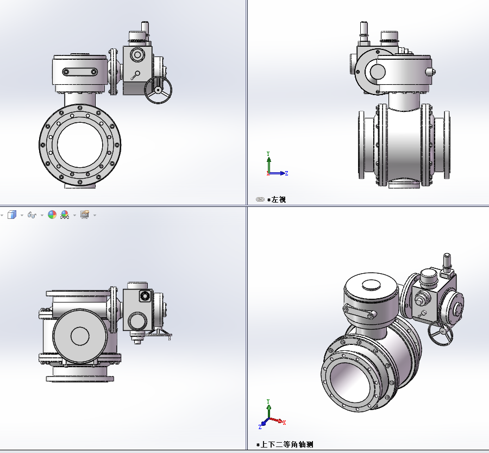Open the View Settings monitor icon
The height and width of the screenshot is (453, 489).
(85, 215)
